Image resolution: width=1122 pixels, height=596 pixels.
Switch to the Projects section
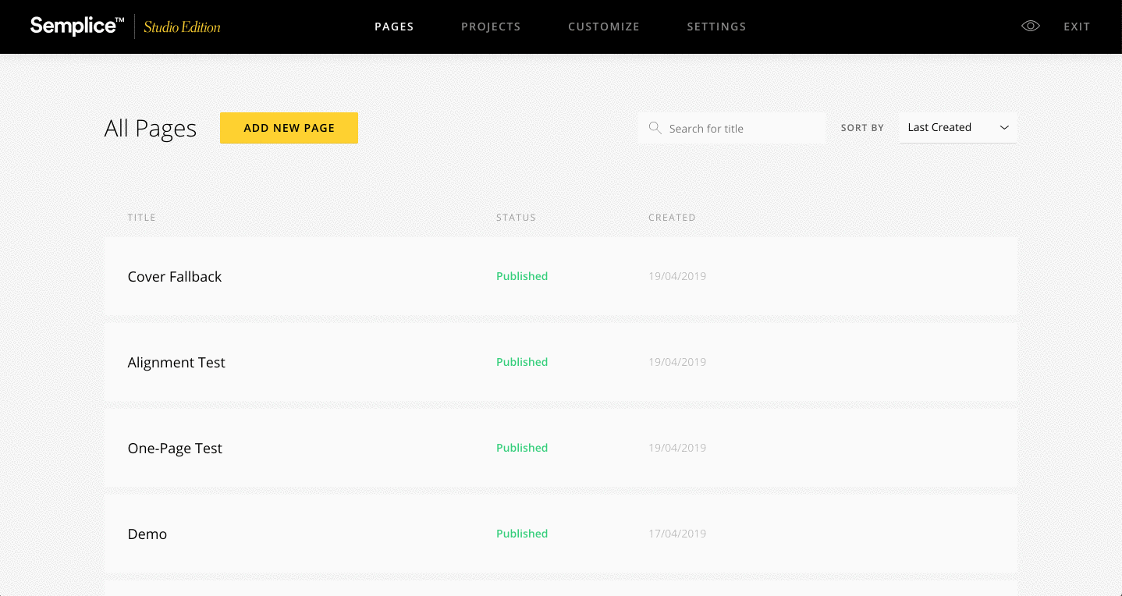click(x=491, y=26)
